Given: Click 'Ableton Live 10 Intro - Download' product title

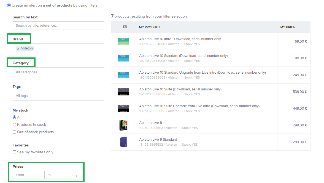Looking at the screenshot, I should pos(180,39).
